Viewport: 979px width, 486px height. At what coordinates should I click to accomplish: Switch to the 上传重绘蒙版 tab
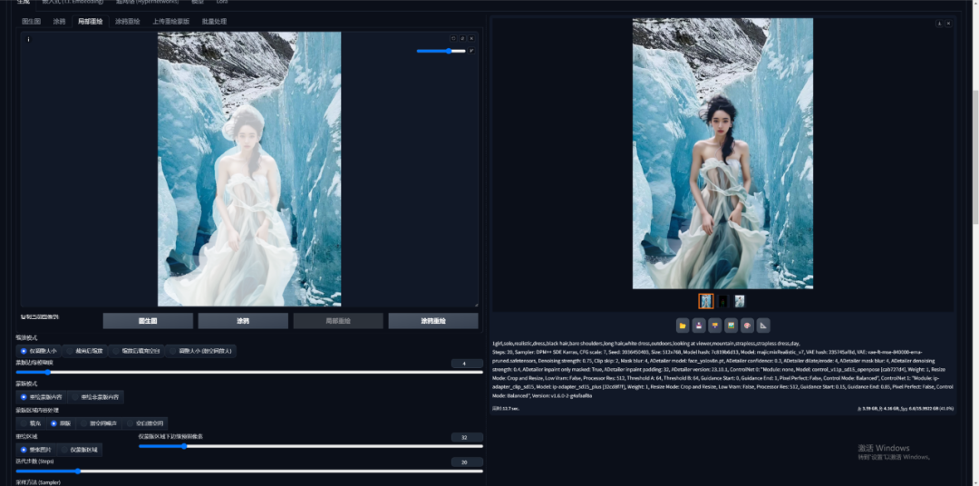point(171,21)
